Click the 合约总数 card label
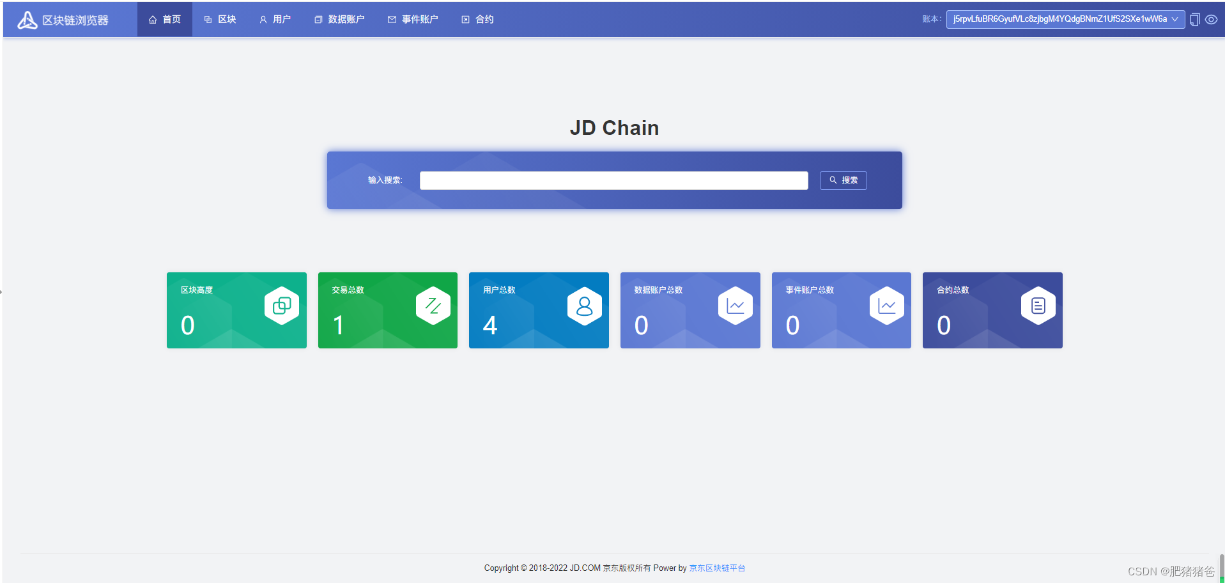Image resolution: width=1225 pixels, height=583 pixels. tap(953, 290)
